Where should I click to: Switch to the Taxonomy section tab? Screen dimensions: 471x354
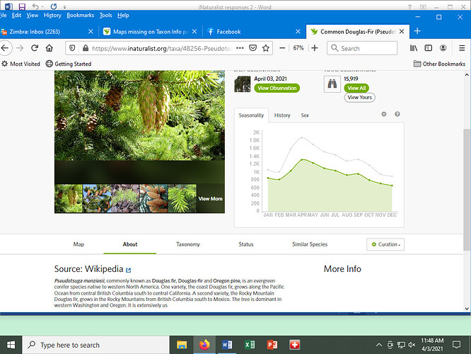click(x=187, y=244)
